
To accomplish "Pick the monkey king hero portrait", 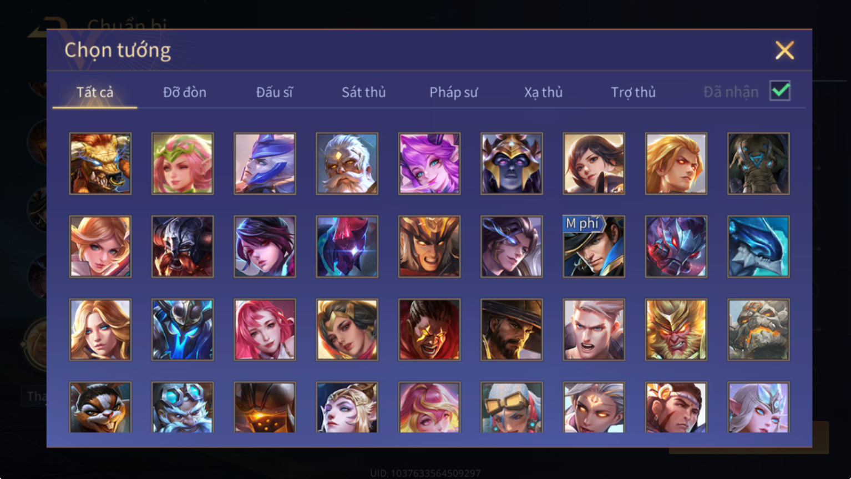I will (676, 330).
